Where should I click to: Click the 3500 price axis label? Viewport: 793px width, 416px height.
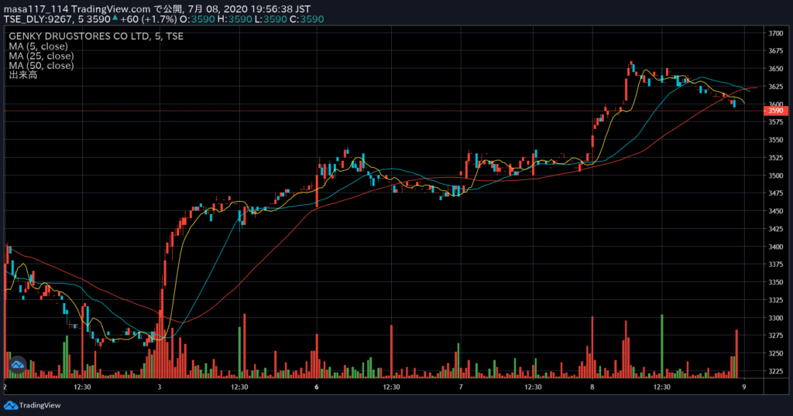(775, 176)
